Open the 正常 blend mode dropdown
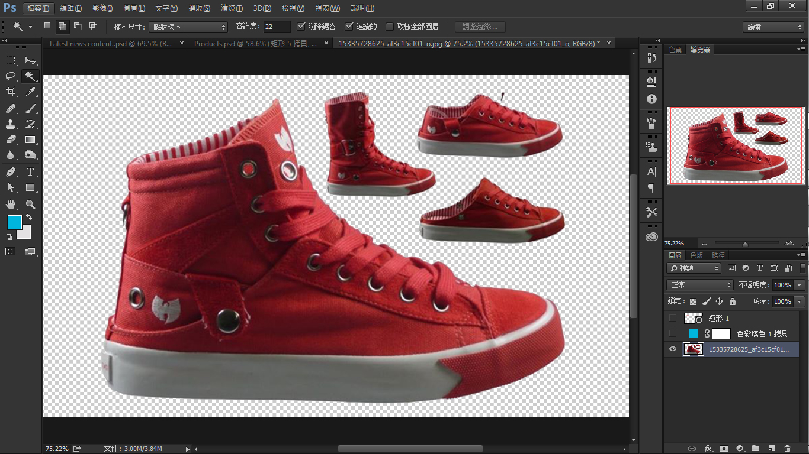 700,284
